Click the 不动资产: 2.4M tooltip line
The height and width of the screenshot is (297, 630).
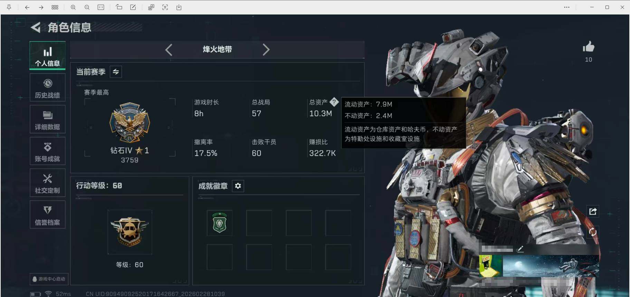point(368,116)
